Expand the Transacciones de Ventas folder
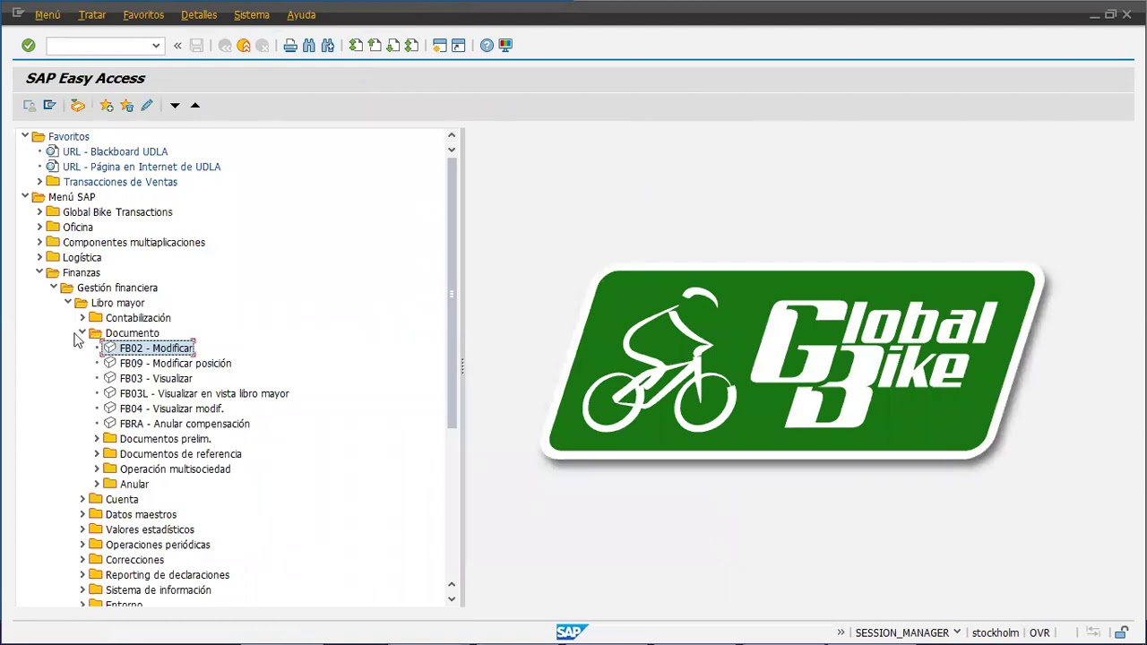The width and height of the screenshot is (1147, 645). pyautogui.click(x=39, y=182)
